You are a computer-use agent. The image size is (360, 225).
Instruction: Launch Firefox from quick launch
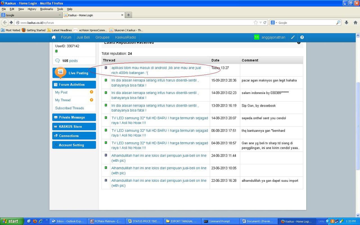[x=35, y=221]
